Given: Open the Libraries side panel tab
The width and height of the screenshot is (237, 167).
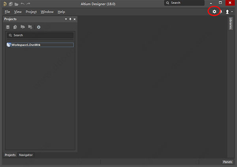Looking at the screenshot, I should coord(231,23).
